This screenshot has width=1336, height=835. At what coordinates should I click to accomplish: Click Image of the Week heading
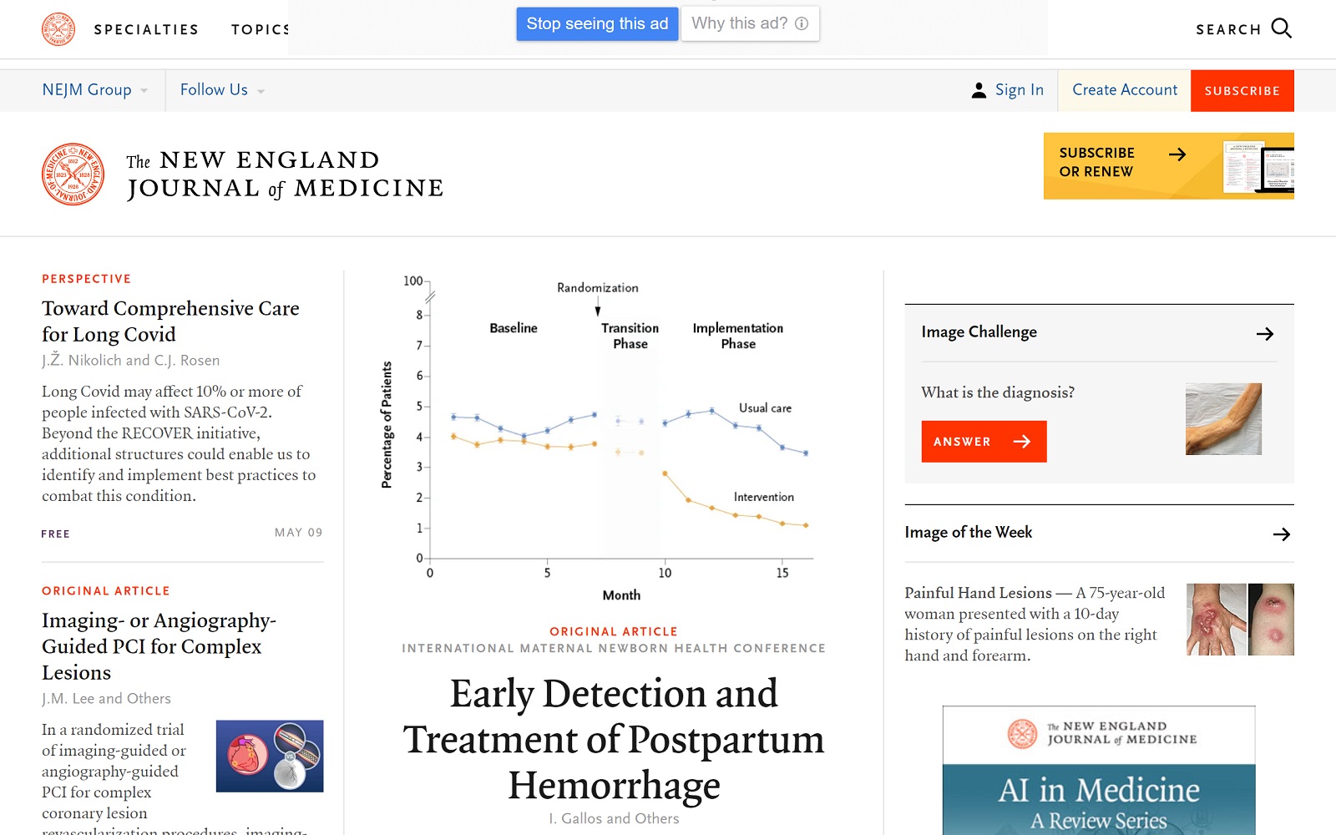[969, 533]
